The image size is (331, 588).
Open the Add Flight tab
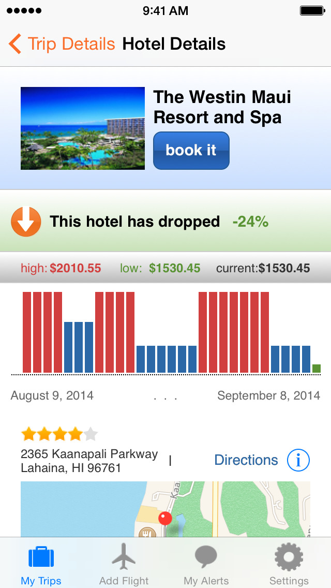point(124,564)
